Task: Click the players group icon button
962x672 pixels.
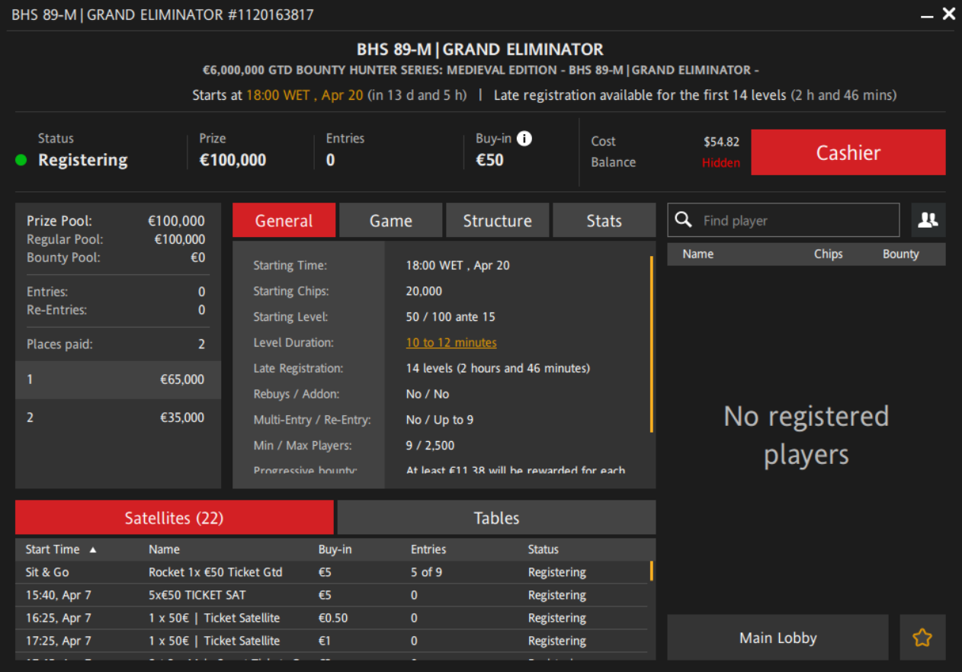Action: (x=928, y=220)
